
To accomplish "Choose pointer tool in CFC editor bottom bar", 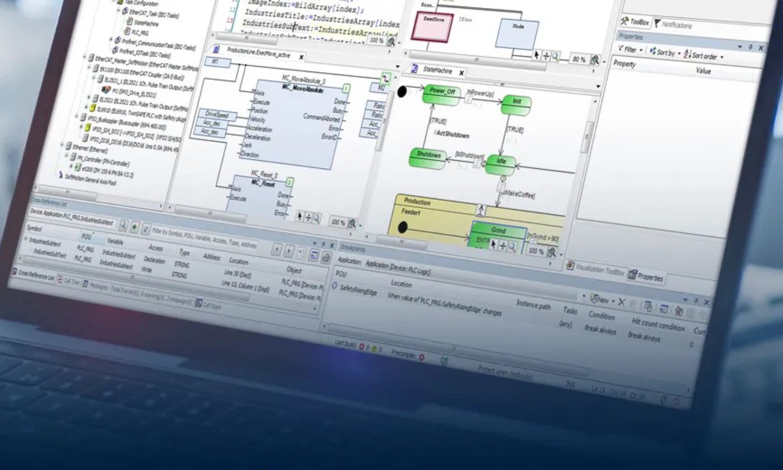I will (x=300, y=215).
